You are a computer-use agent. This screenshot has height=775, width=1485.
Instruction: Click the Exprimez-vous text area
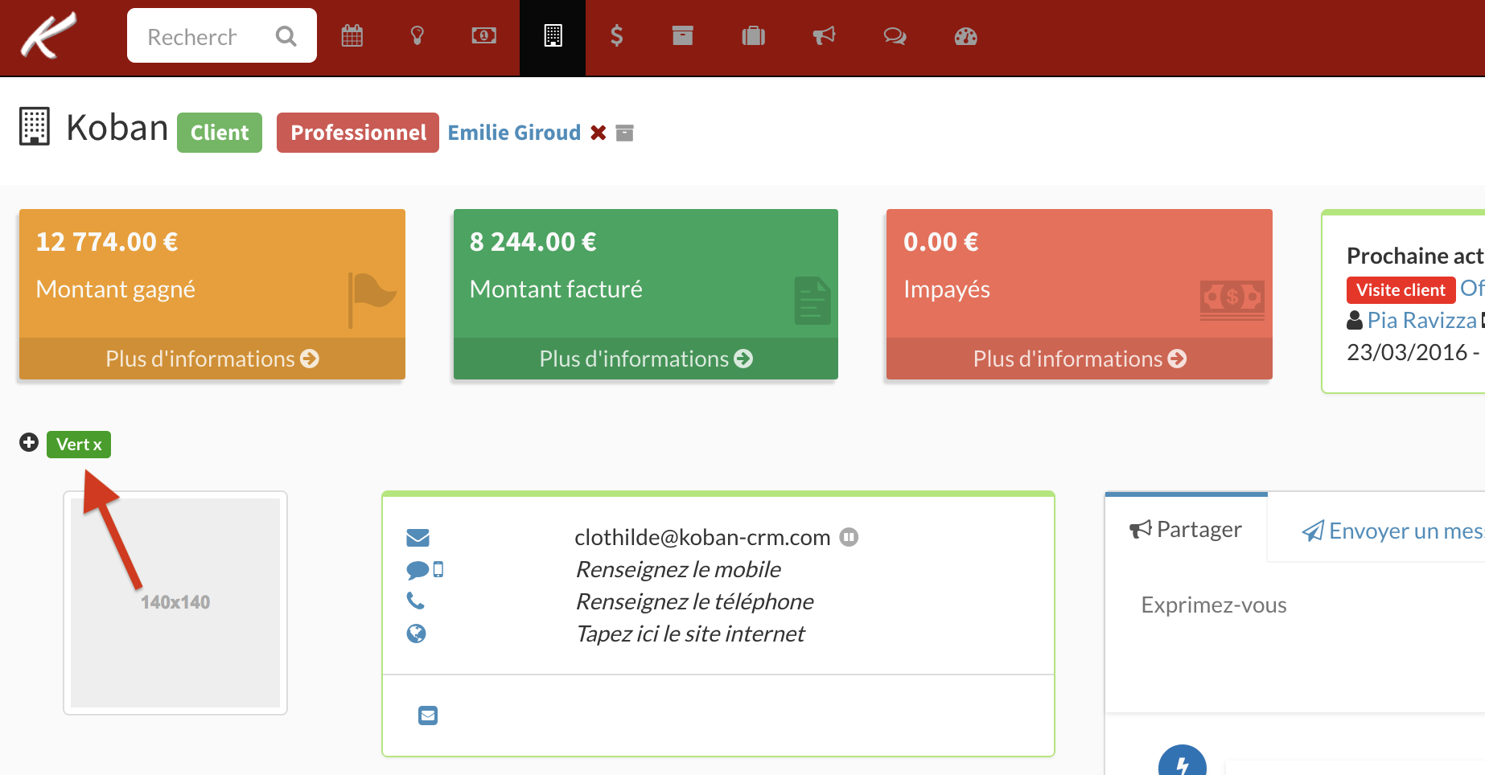(x=1295, y=605)
